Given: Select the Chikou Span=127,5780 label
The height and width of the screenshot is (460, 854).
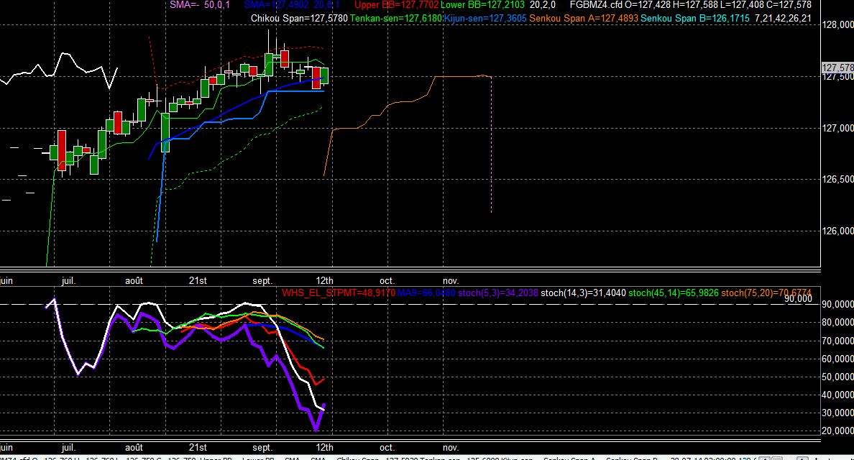Looking at the screenshot, I should [299, 19].
